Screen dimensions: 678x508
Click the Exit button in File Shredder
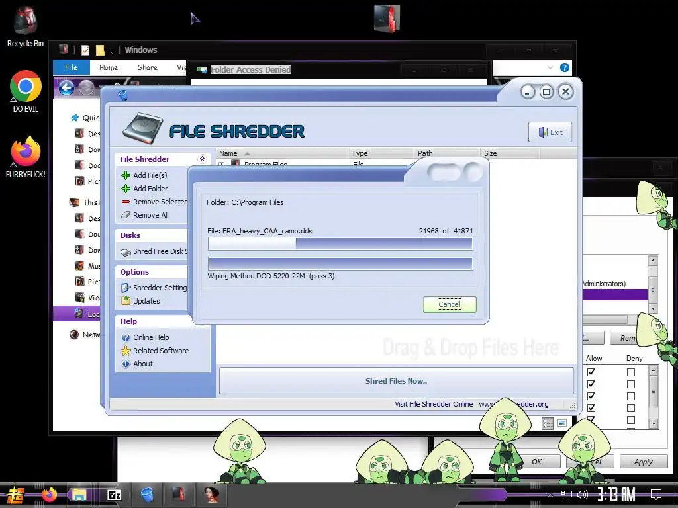[550, 132]
